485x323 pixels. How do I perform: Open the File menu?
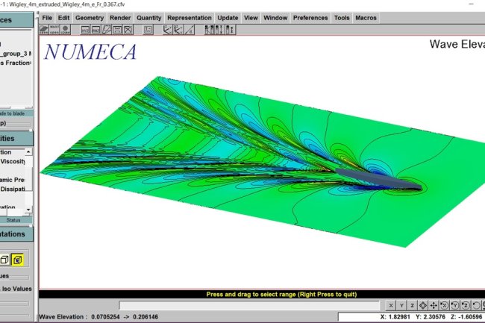click(x=47, y=18)
